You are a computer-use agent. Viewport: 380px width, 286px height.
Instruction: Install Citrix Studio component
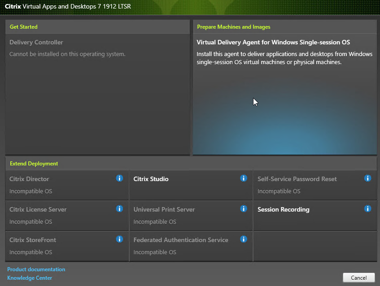[179, 185]
